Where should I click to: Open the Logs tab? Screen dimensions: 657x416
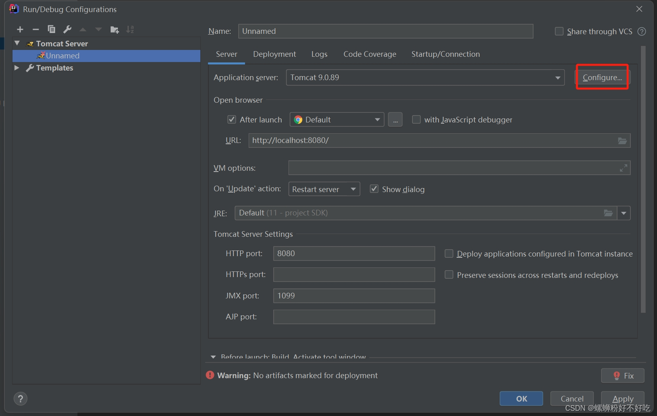[319, 54]
